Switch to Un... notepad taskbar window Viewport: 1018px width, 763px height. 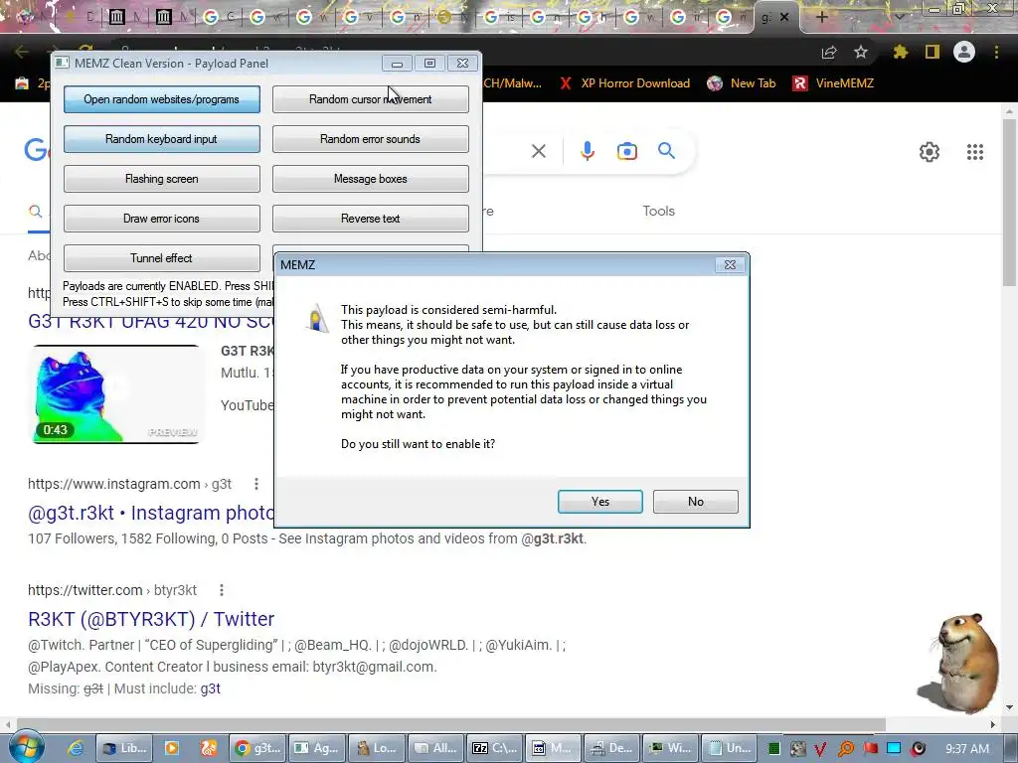coord(731,748)
